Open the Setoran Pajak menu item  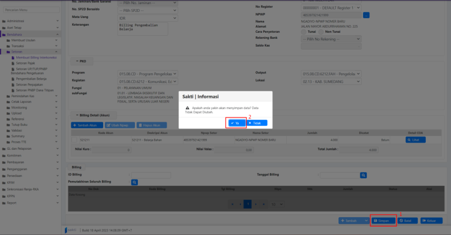pos(25,63)
